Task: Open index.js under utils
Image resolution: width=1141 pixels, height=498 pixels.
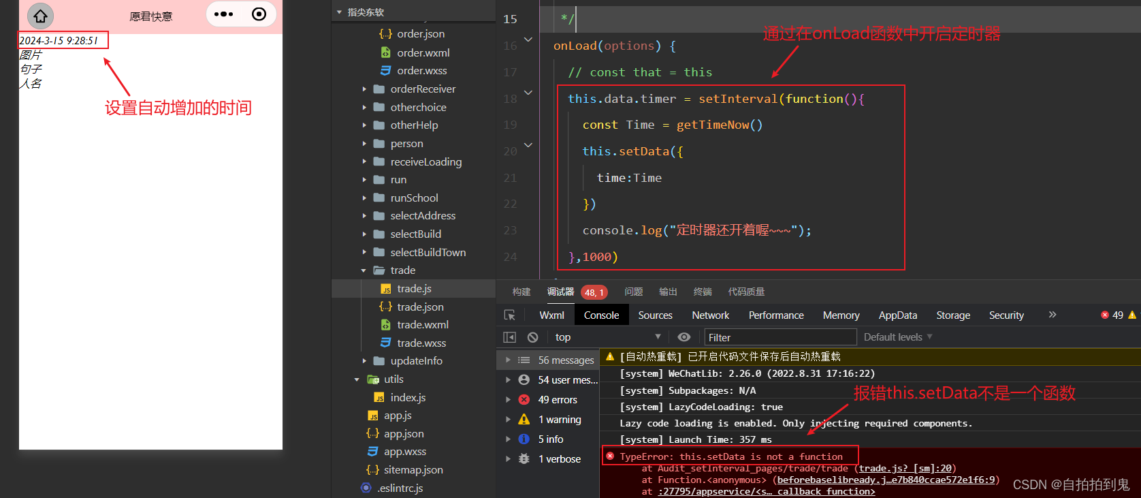Action: [408, 398]
